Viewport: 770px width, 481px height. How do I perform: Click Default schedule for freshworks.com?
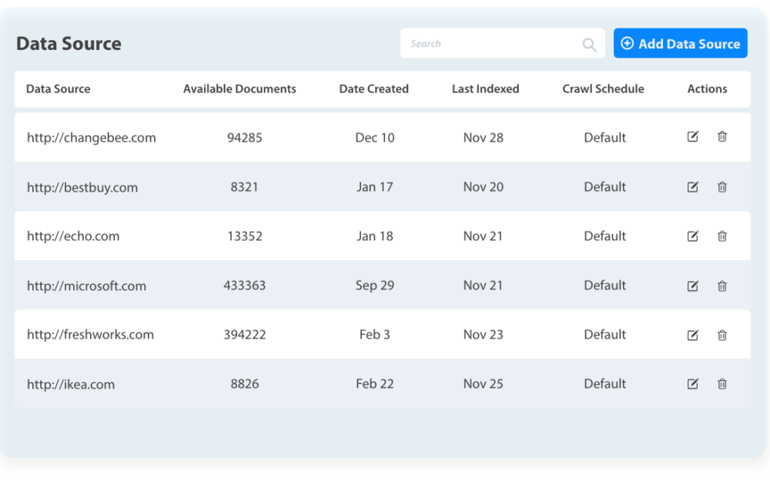coord(604,334)
